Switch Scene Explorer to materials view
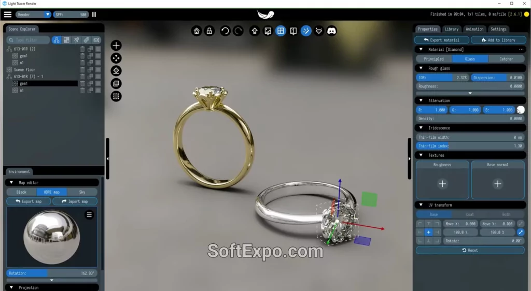The height and width of the screenshot is (291, 531). (x=66, y=40)
